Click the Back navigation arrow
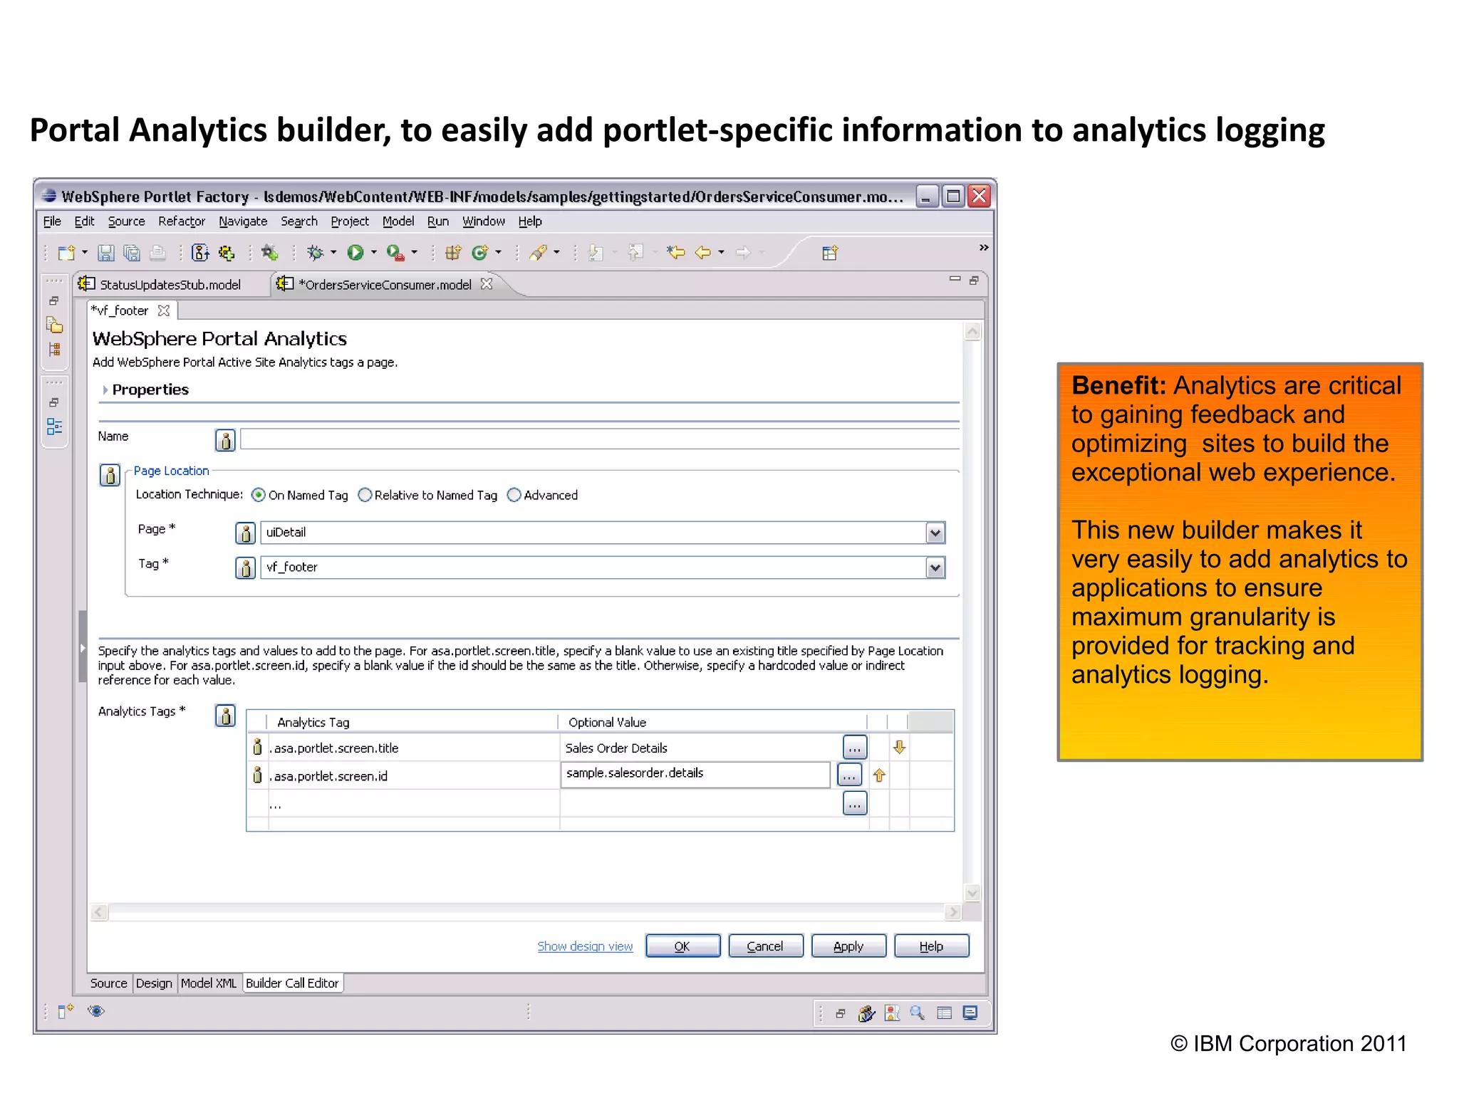This screenshot has width=1459, height=1093. (x=703, y=253)
